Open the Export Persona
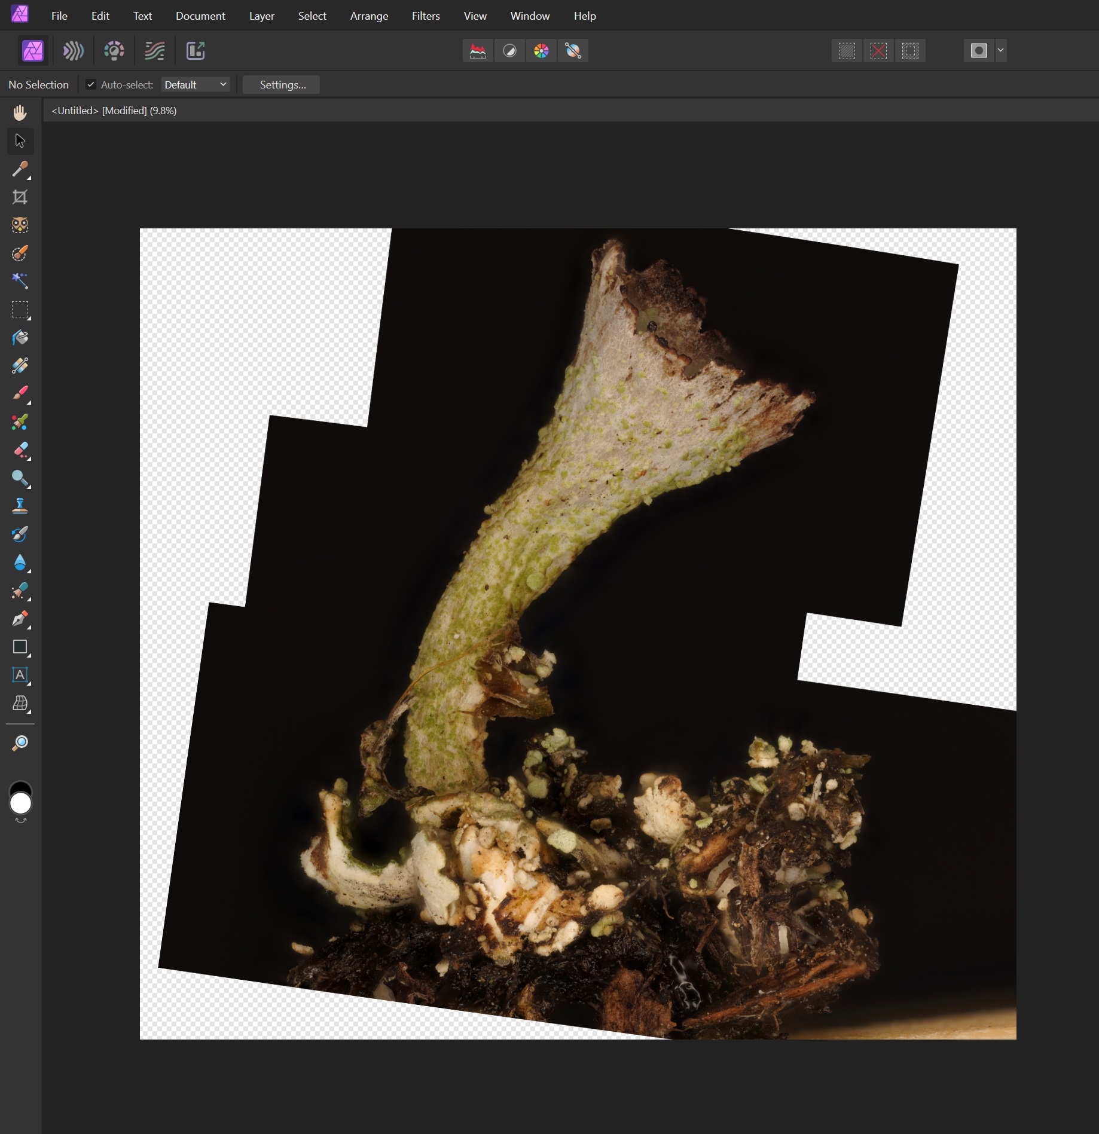Screen dimensions: 1099x1134 pyautogui.click(x=196, y=51)
